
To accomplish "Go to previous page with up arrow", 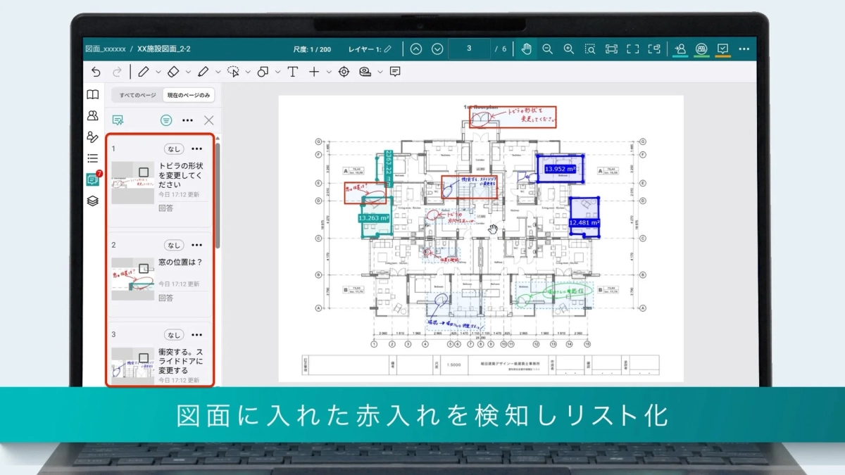I will click(x=416, y=49).
